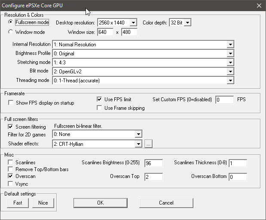
Task: Click the 'Desktop resolution:' label
Action: pos(75,23)
